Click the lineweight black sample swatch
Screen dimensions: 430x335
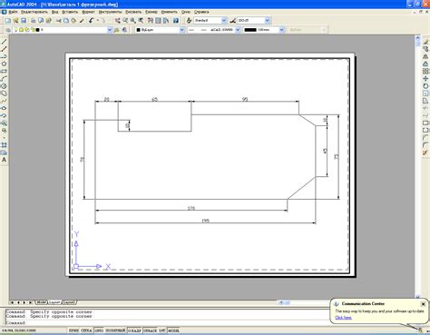(x=250, y=30)
